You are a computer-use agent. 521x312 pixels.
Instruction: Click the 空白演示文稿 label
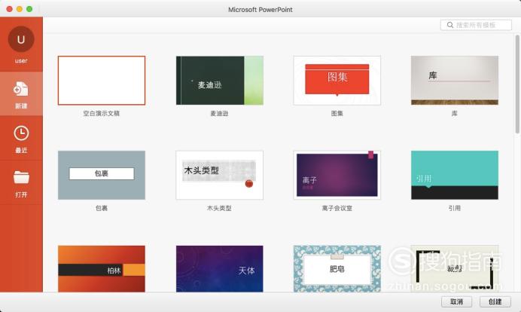pos(102,114)
